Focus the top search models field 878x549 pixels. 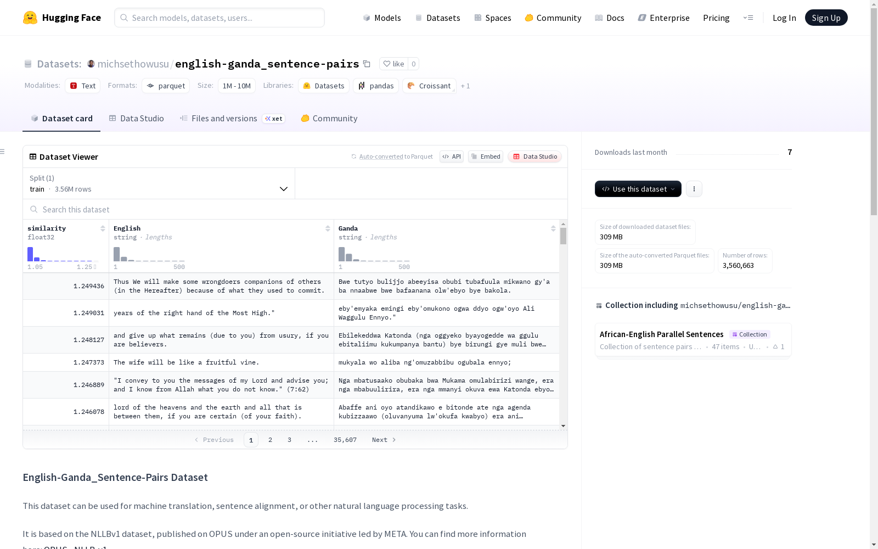point(219,18)
